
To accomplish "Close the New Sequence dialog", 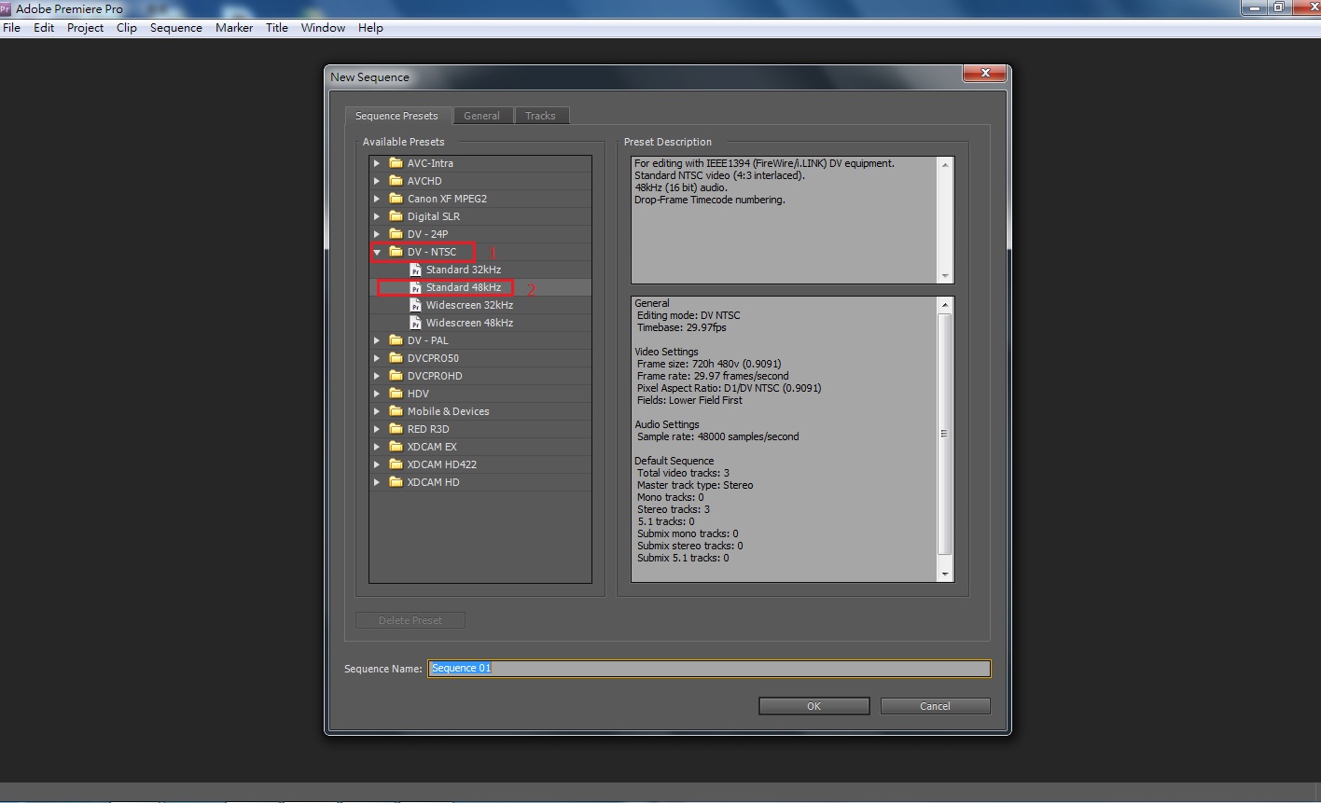I will tap(984, 74).
